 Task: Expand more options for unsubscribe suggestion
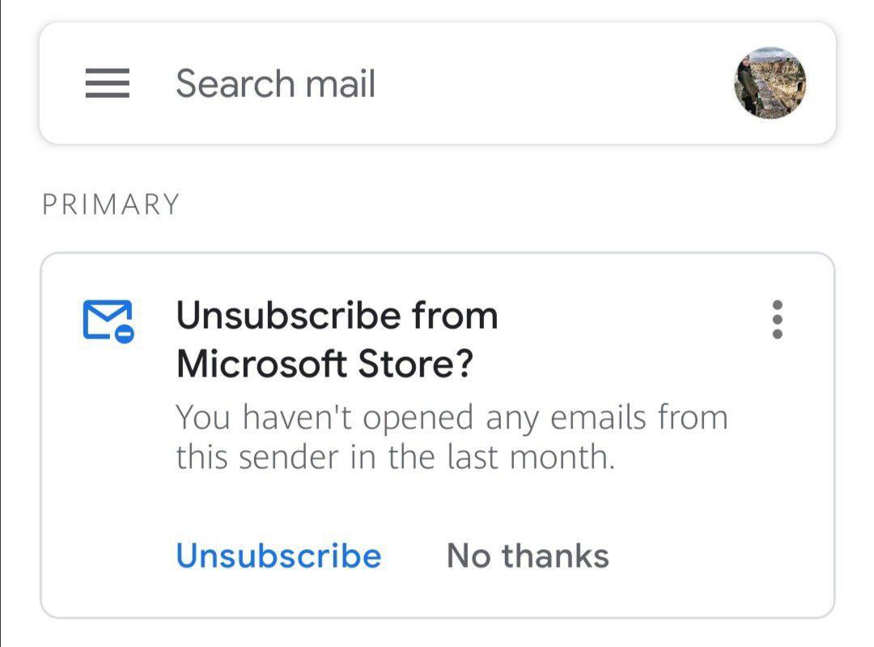pyautogui.click(x=777, y=320)
